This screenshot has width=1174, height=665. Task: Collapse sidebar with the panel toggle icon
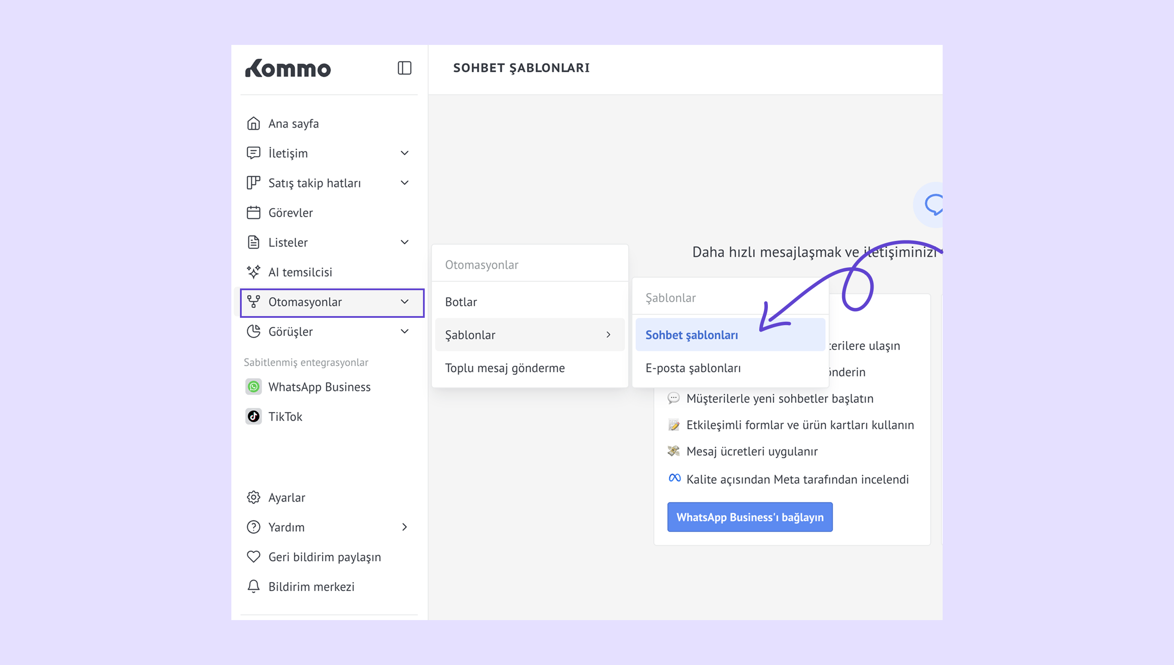tap(404, 68)
